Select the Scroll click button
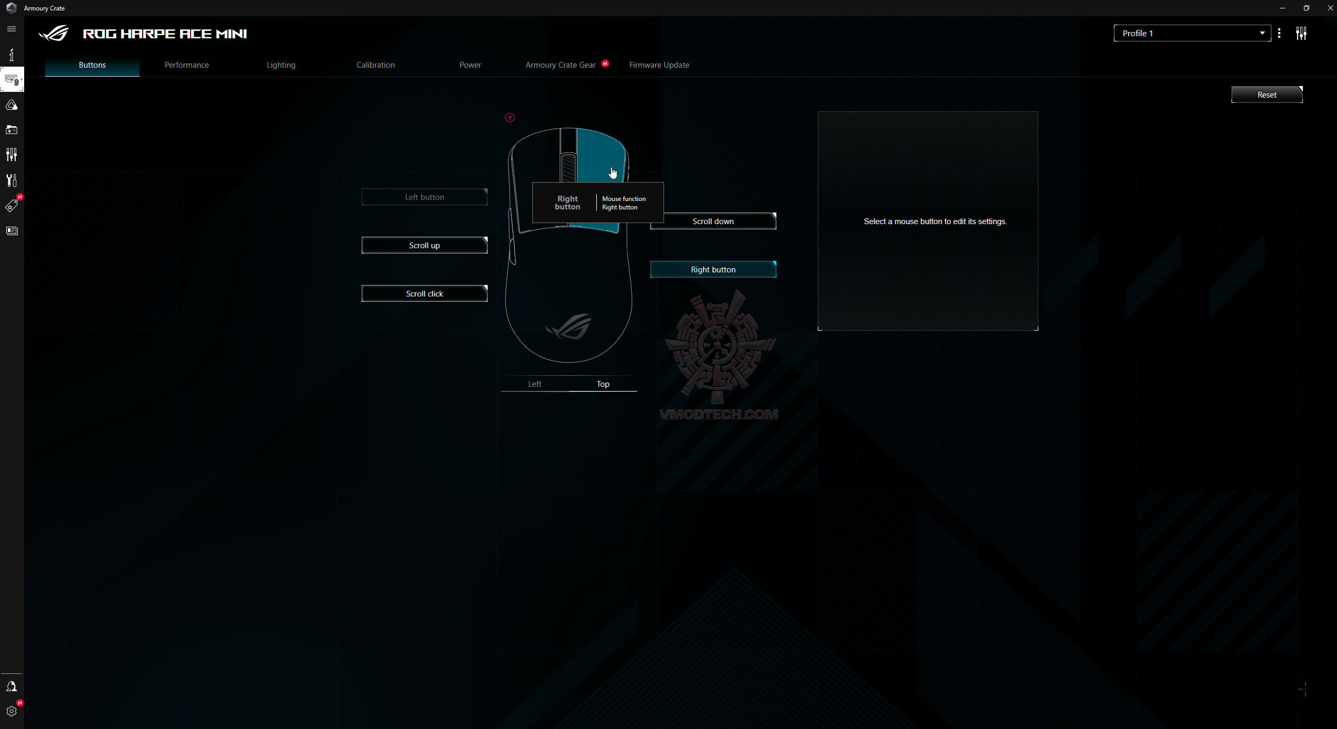The width and height of the screenshot is (1337, 729). (424, 294)
